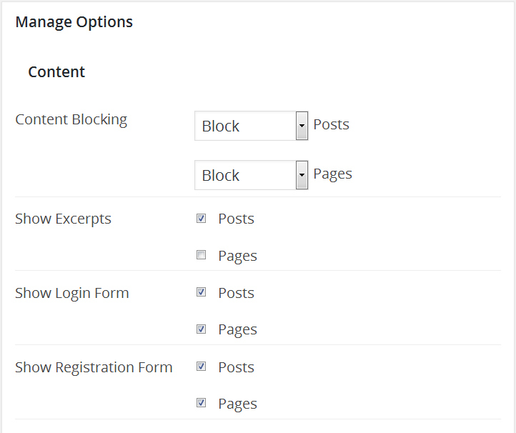Image resolution: width=516 pixels, height=433 pixels.
Task: Click the Pages text beside Show Login Form checkbox
Action: (x=237, y=330)
